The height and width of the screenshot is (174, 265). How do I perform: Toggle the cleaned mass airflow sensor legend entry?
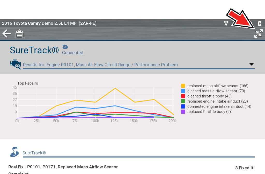coord(216,91)
